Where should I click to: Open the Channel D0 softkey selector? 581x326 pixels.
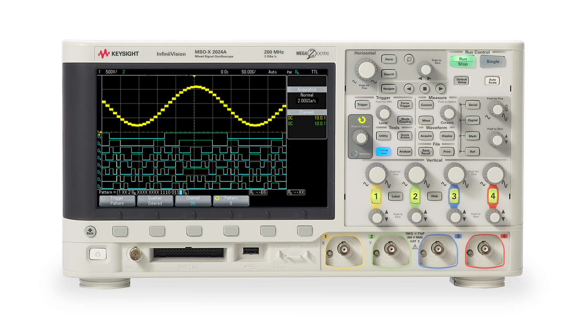[192, 201]
